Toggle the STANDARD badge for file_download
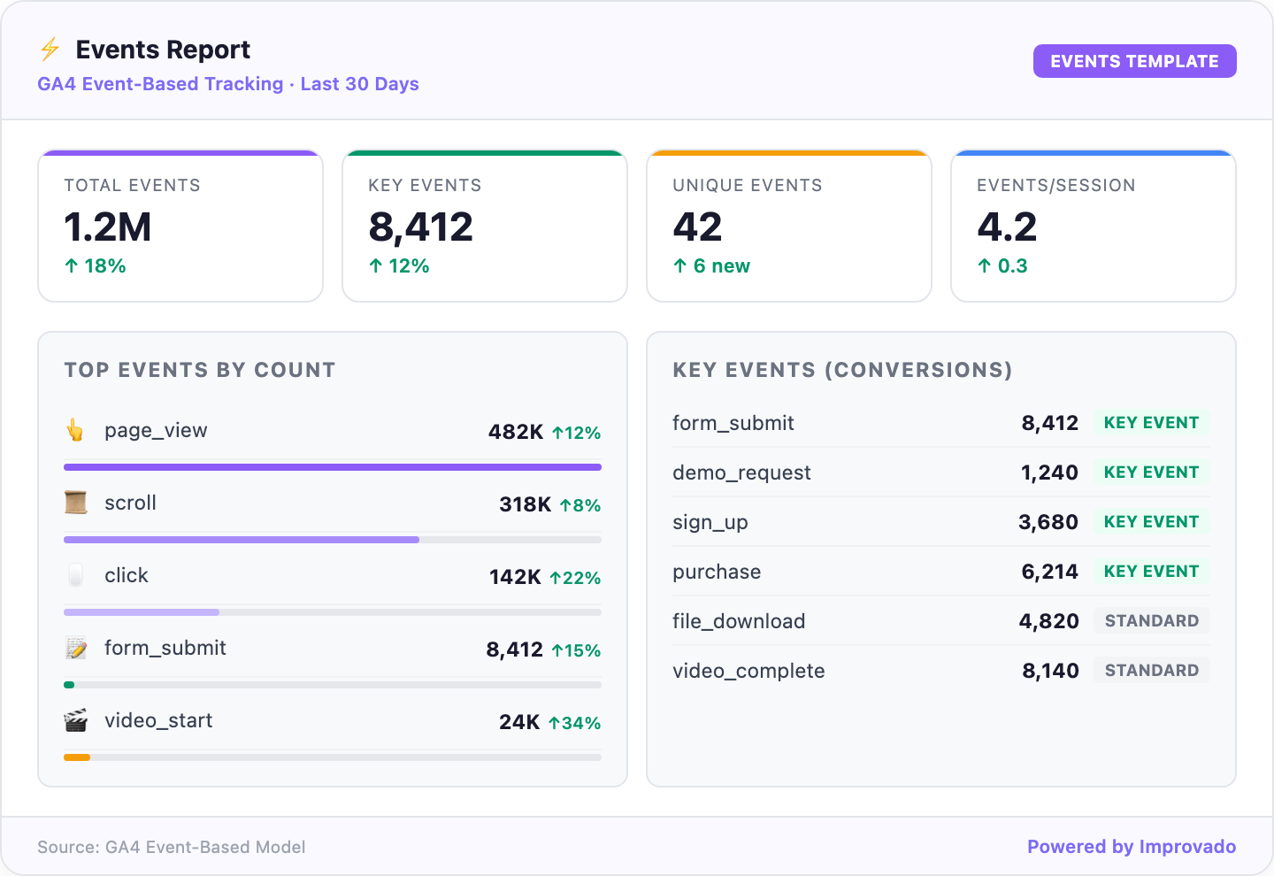The height and width of the screenshot is (876, 1274). click(1152, 620)
